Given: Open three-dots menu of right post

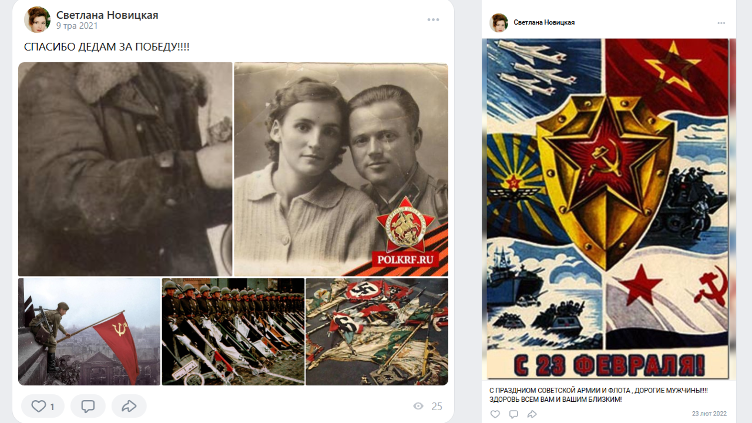Looking at the screenshot, I should 721,23.
